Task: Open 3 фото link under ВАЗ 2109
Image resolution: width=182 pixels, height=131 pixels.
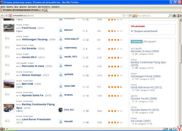Action: tap(19, 87)
